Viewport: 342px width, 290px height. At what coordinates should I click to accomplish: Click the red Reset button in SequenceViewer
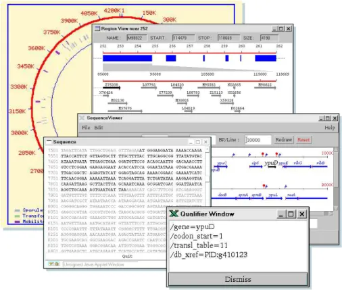click(303, 140)
